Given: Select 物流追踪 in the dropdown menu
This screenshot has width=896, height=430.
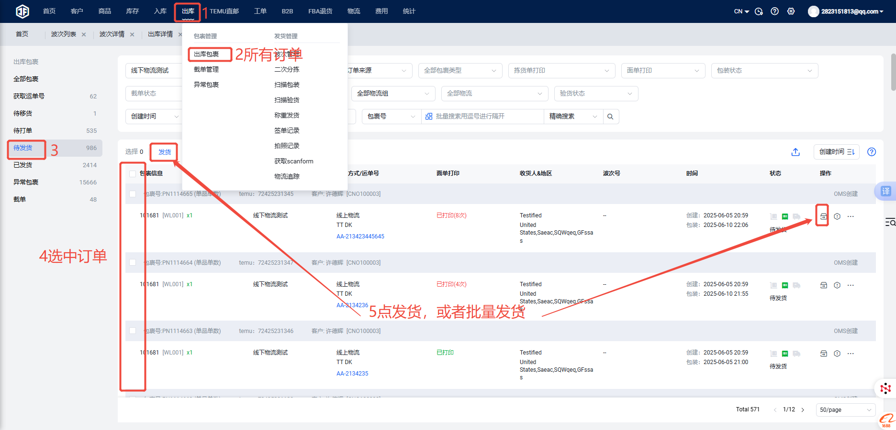Looking at the screenshot, I should [x=287, y=177].
